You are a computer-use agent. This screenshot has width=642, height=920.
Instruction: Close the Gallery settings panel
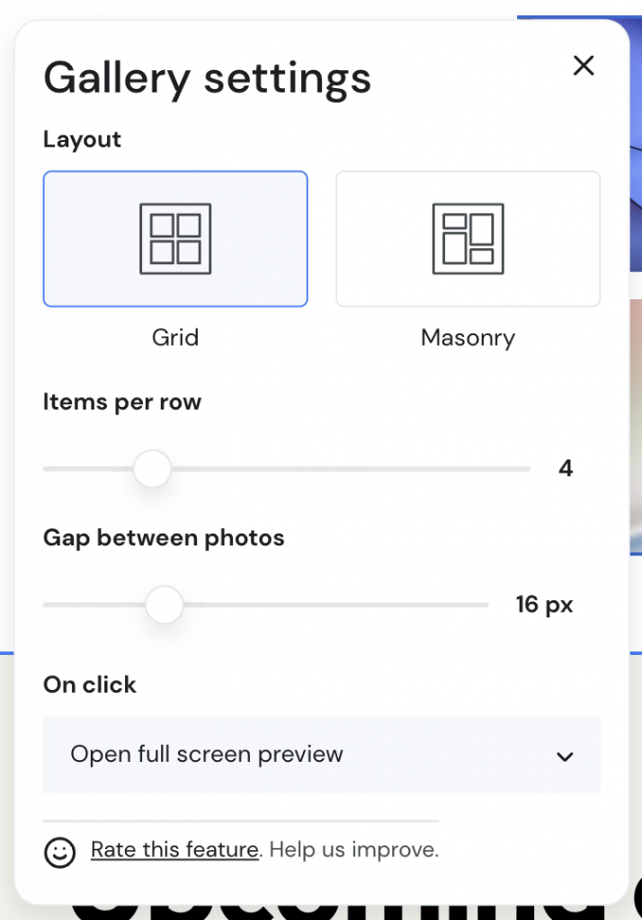click(x=584, y=66)
